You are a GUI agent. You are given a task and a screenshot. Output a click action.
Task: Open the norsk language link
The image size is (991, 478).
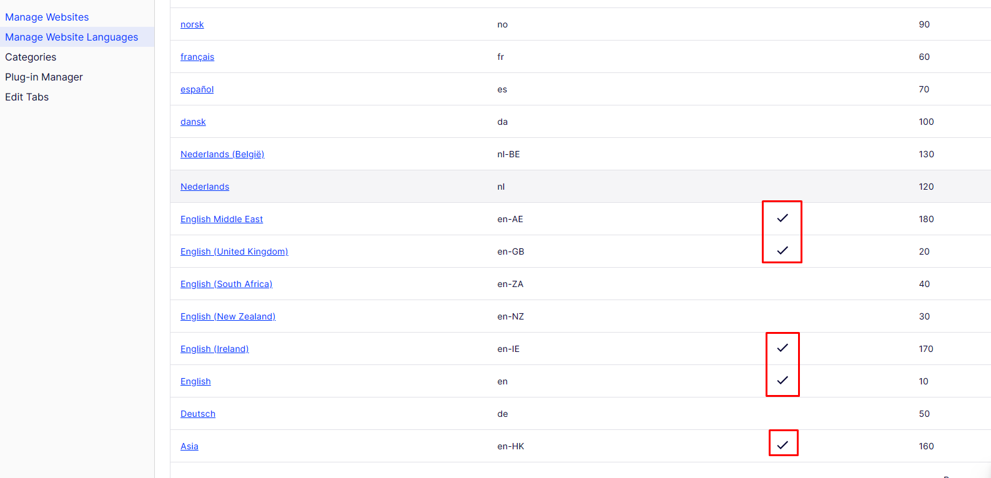click(x=192, y=24)
